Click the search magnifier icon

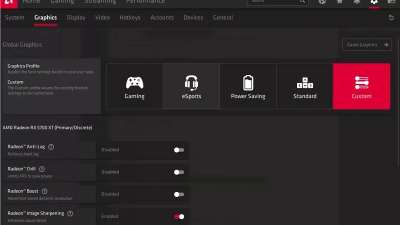click(x=302, y=1)
